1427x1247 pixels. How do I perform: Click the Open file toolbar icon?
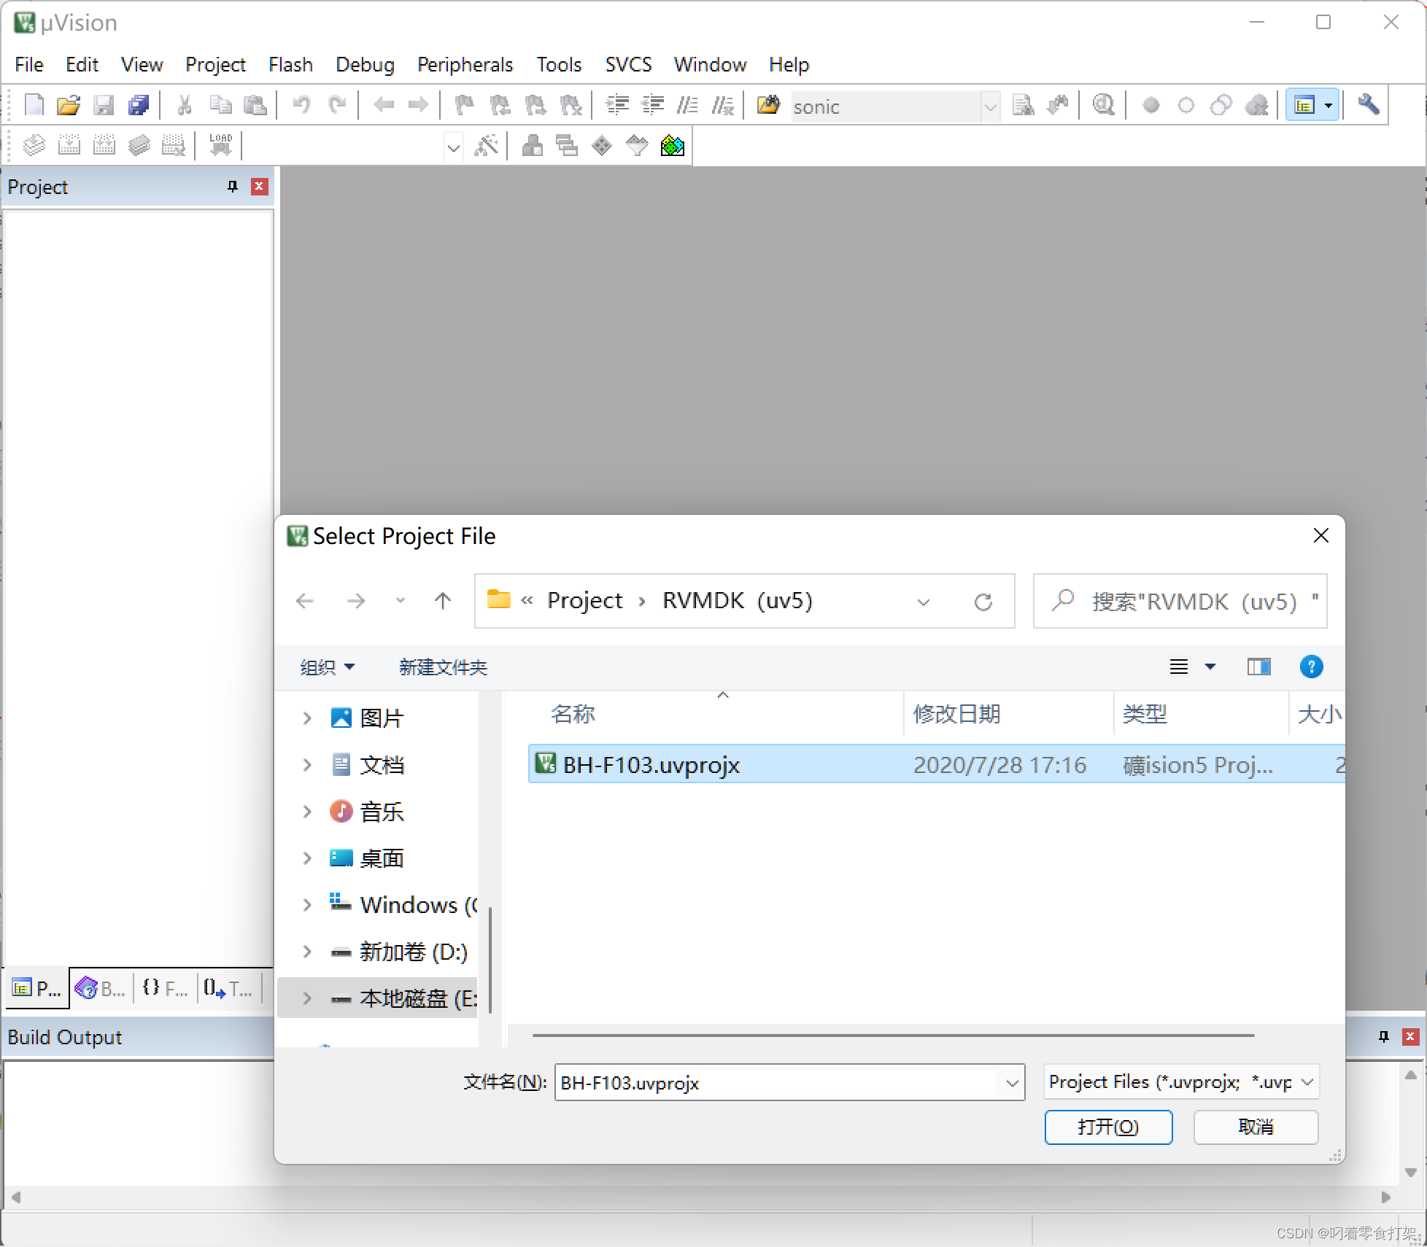click(68, 106)
